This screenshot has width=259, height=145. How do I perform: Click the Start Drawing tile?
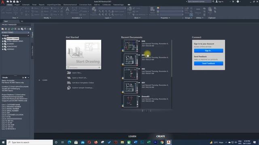coord(84,53)
